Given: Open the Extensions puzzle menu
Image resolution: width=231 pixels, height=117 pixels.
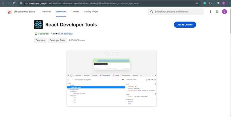Looking at the screenshot, I should coord(210,3).
